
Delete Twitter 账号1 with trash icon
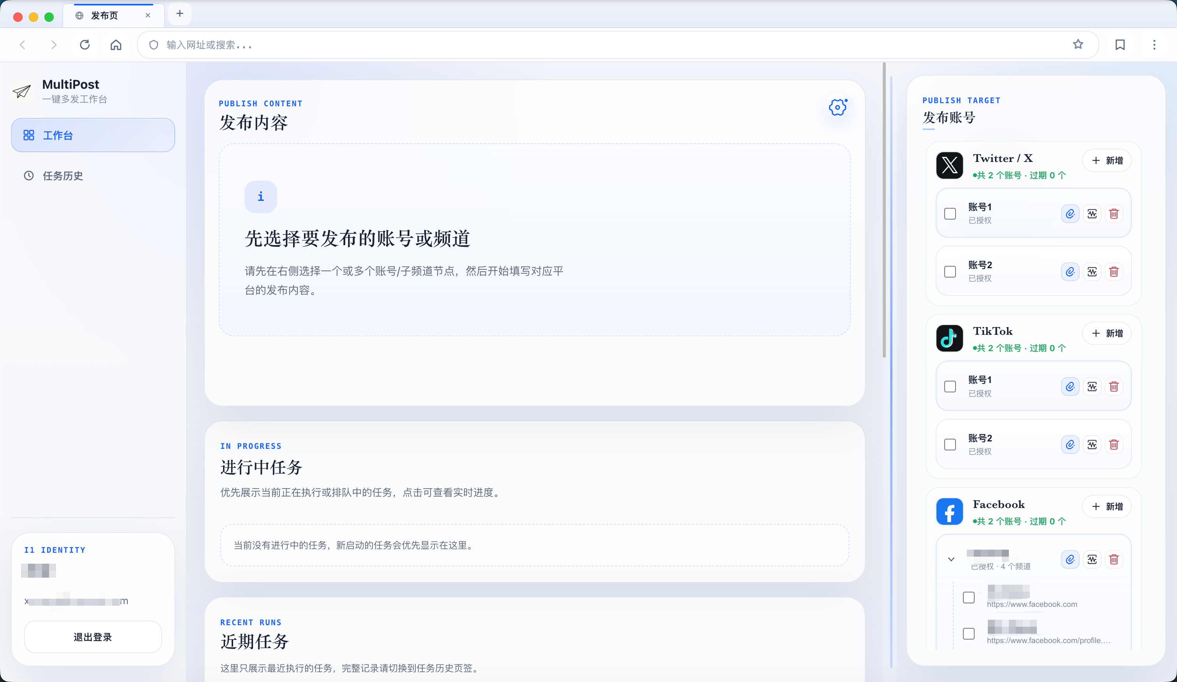pyautogui.click(x=1114, y=214)
